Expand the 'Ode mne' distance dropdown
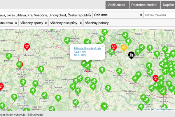 [118, 15]
